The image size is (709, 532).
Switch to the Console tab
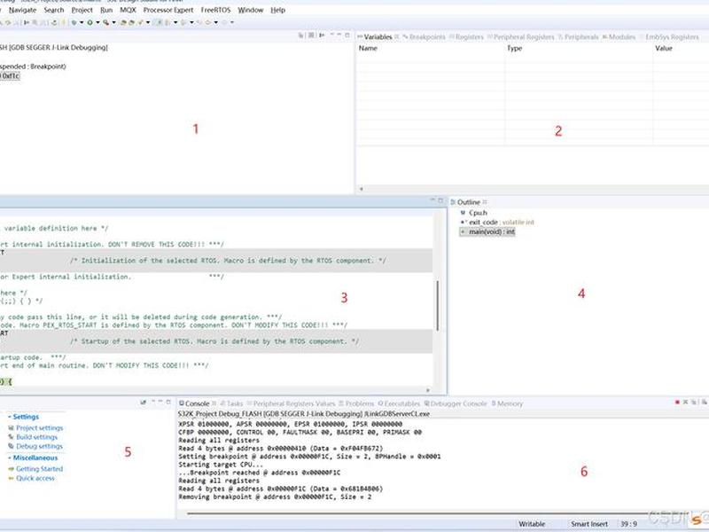197,403
